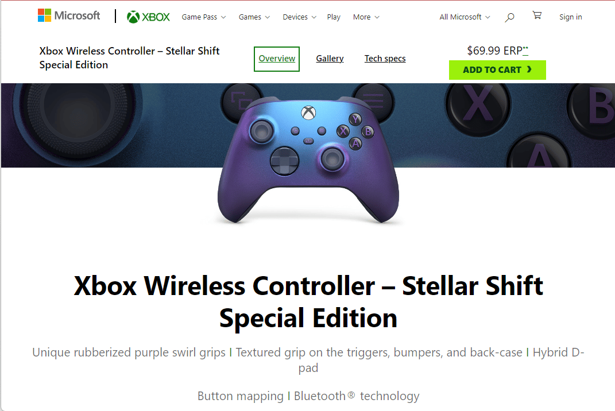Click the Add to Cart button
Viewport: 615px width, 411px height.
[497, 70]
